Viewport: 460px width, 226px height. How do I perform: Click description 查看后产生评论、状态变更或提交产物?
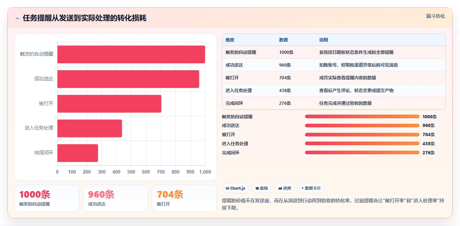[x=356, y=91]
